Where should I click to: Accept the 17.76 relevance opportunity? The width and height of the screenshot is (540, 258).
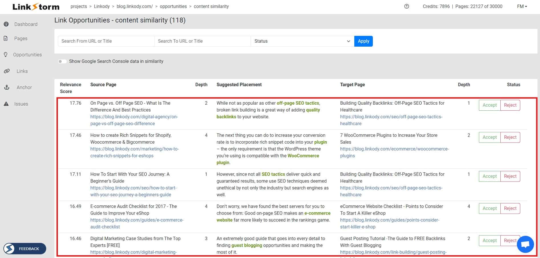pos(489,105)
